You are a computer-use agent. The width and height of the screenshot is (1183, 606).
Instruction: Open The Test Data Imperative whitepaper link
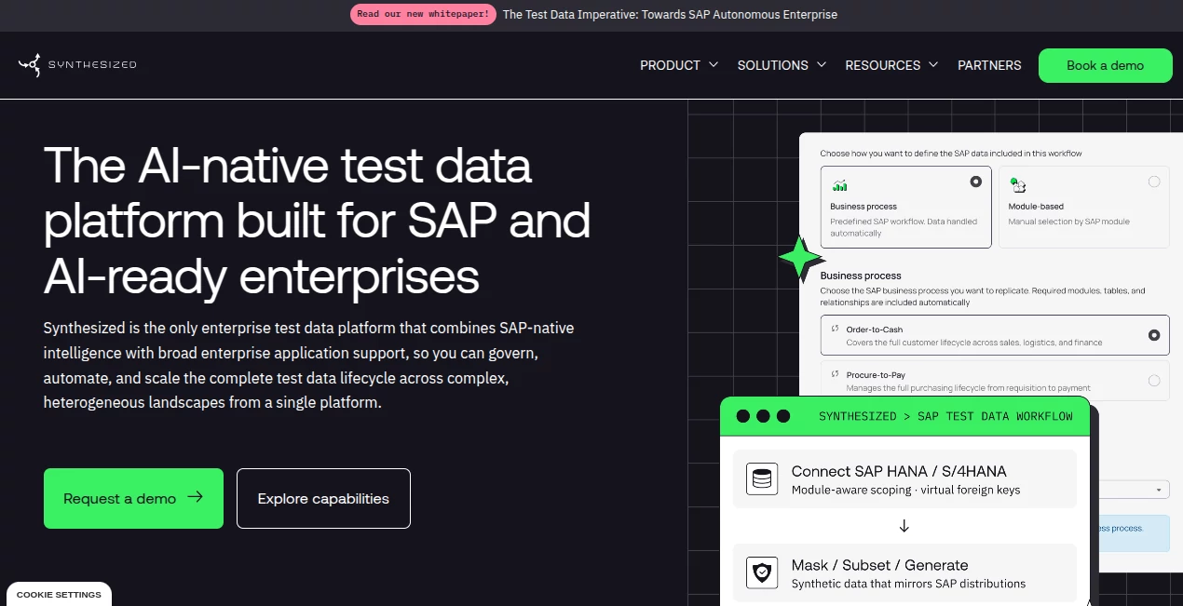coord(670,14)
